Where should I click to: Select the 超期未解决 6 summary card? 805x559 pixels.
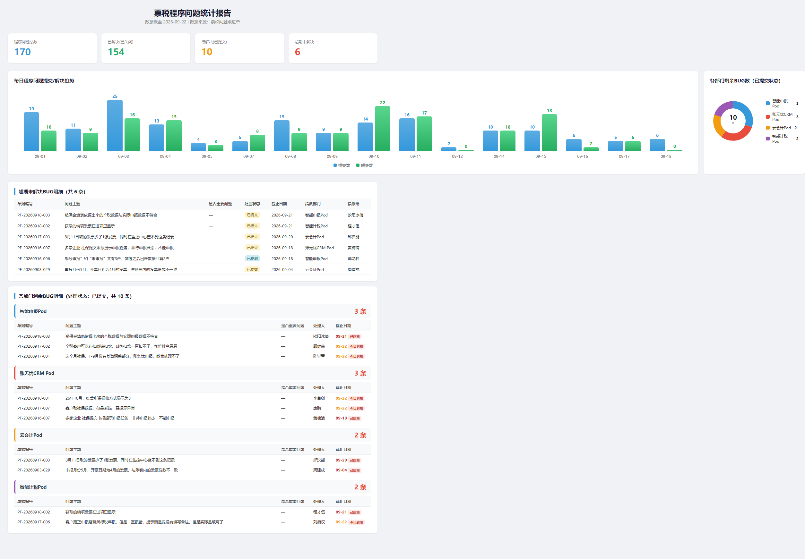click(333, 48)
